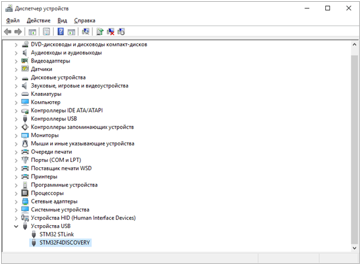Expand the Дисковые устройства node

click(16, 77)
